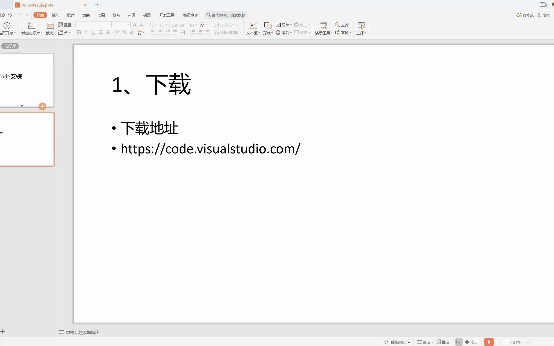Launch 演示工具 presentation tools
The width and height of the screenshot is (554, 346).
323,28
